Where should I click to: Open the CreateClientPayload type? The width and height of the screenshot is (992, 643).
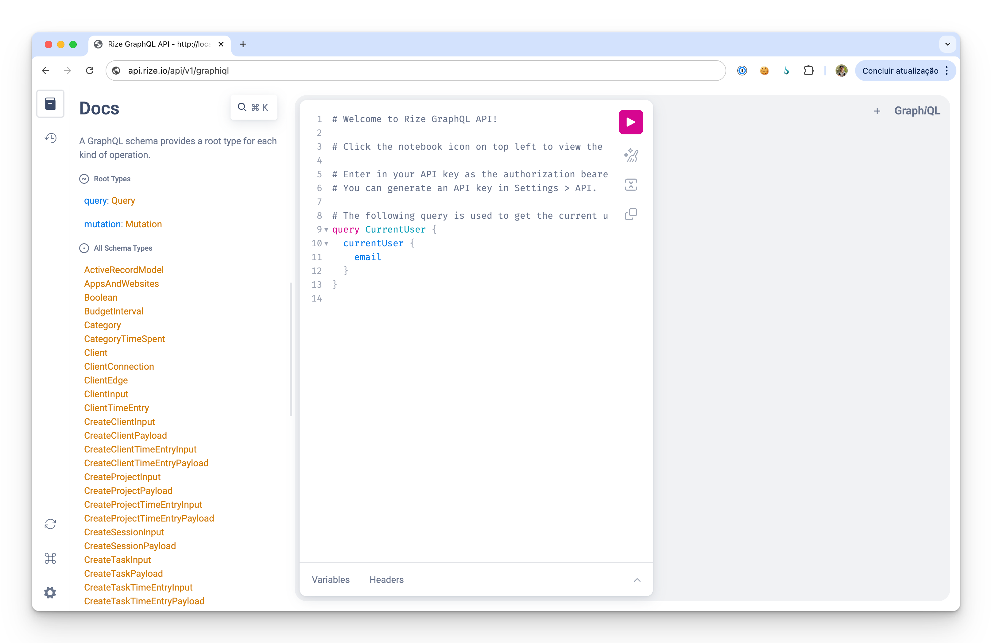(126, 436)
